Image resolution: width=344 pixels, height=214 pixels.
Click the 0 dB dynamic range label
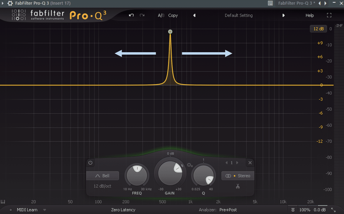[x=170, y=154]
